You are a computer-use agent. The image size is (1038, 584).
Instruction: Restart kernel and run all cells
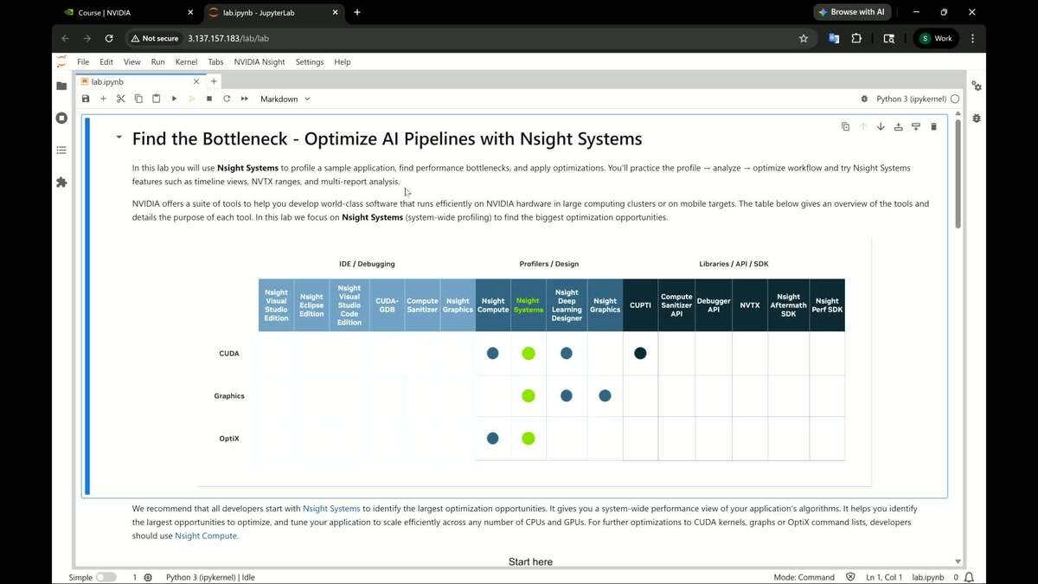coord(245,99)
